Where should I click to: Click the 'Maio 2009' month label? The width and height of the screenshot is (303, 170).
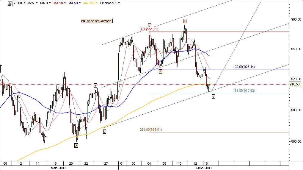pos(58,168)
